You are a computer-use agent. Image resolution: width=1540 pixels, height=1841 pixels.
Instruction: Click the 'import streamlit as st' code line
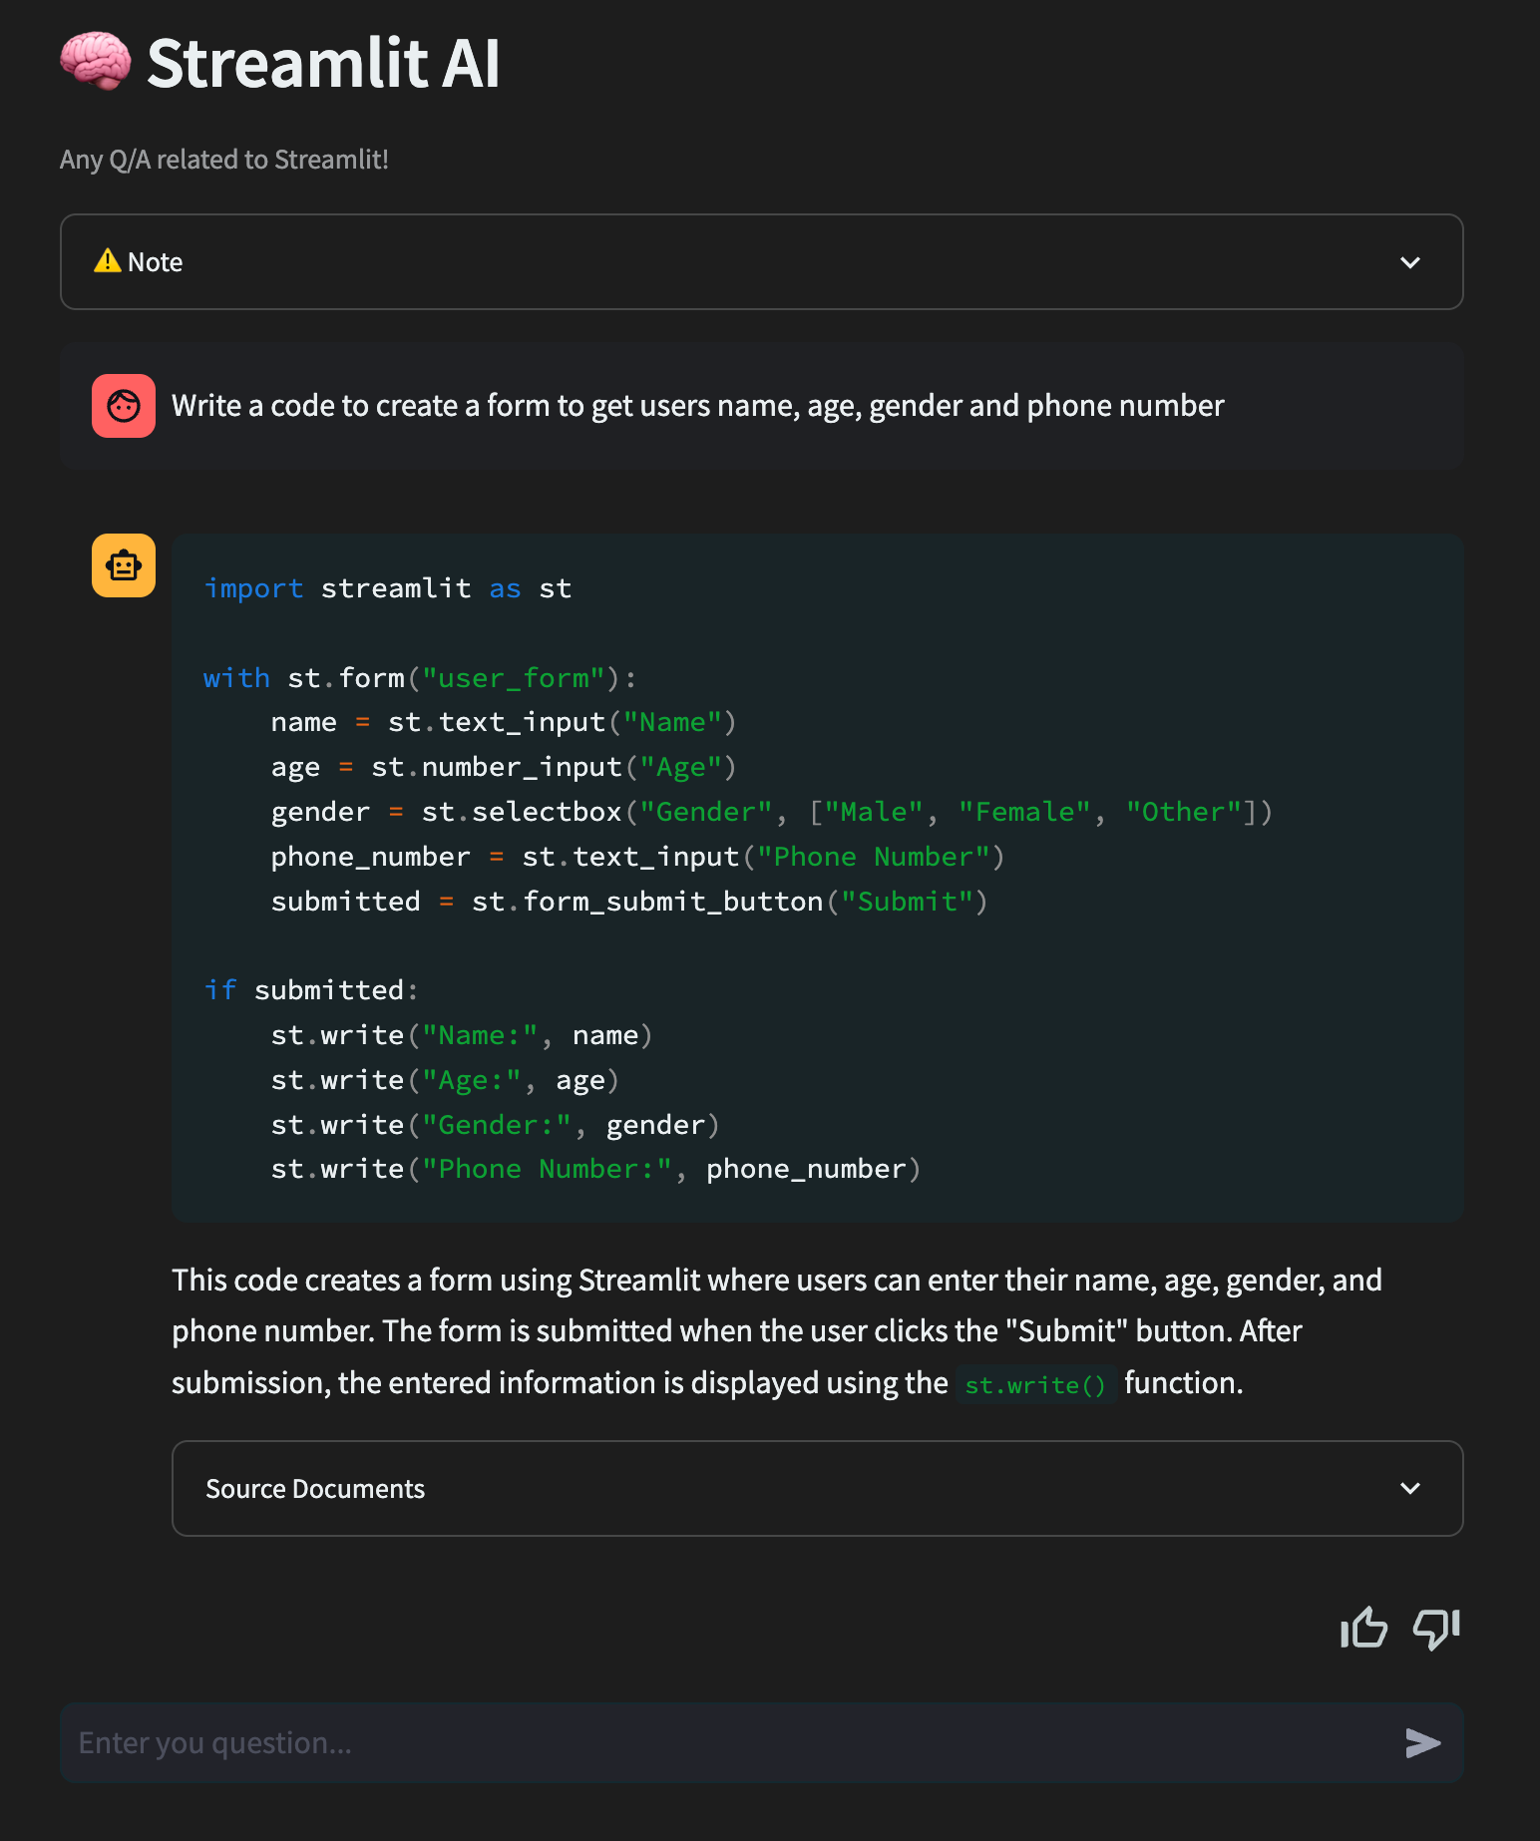pos(388,588)
